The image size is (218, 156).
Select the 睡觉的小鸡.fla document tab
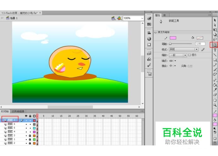20,13
